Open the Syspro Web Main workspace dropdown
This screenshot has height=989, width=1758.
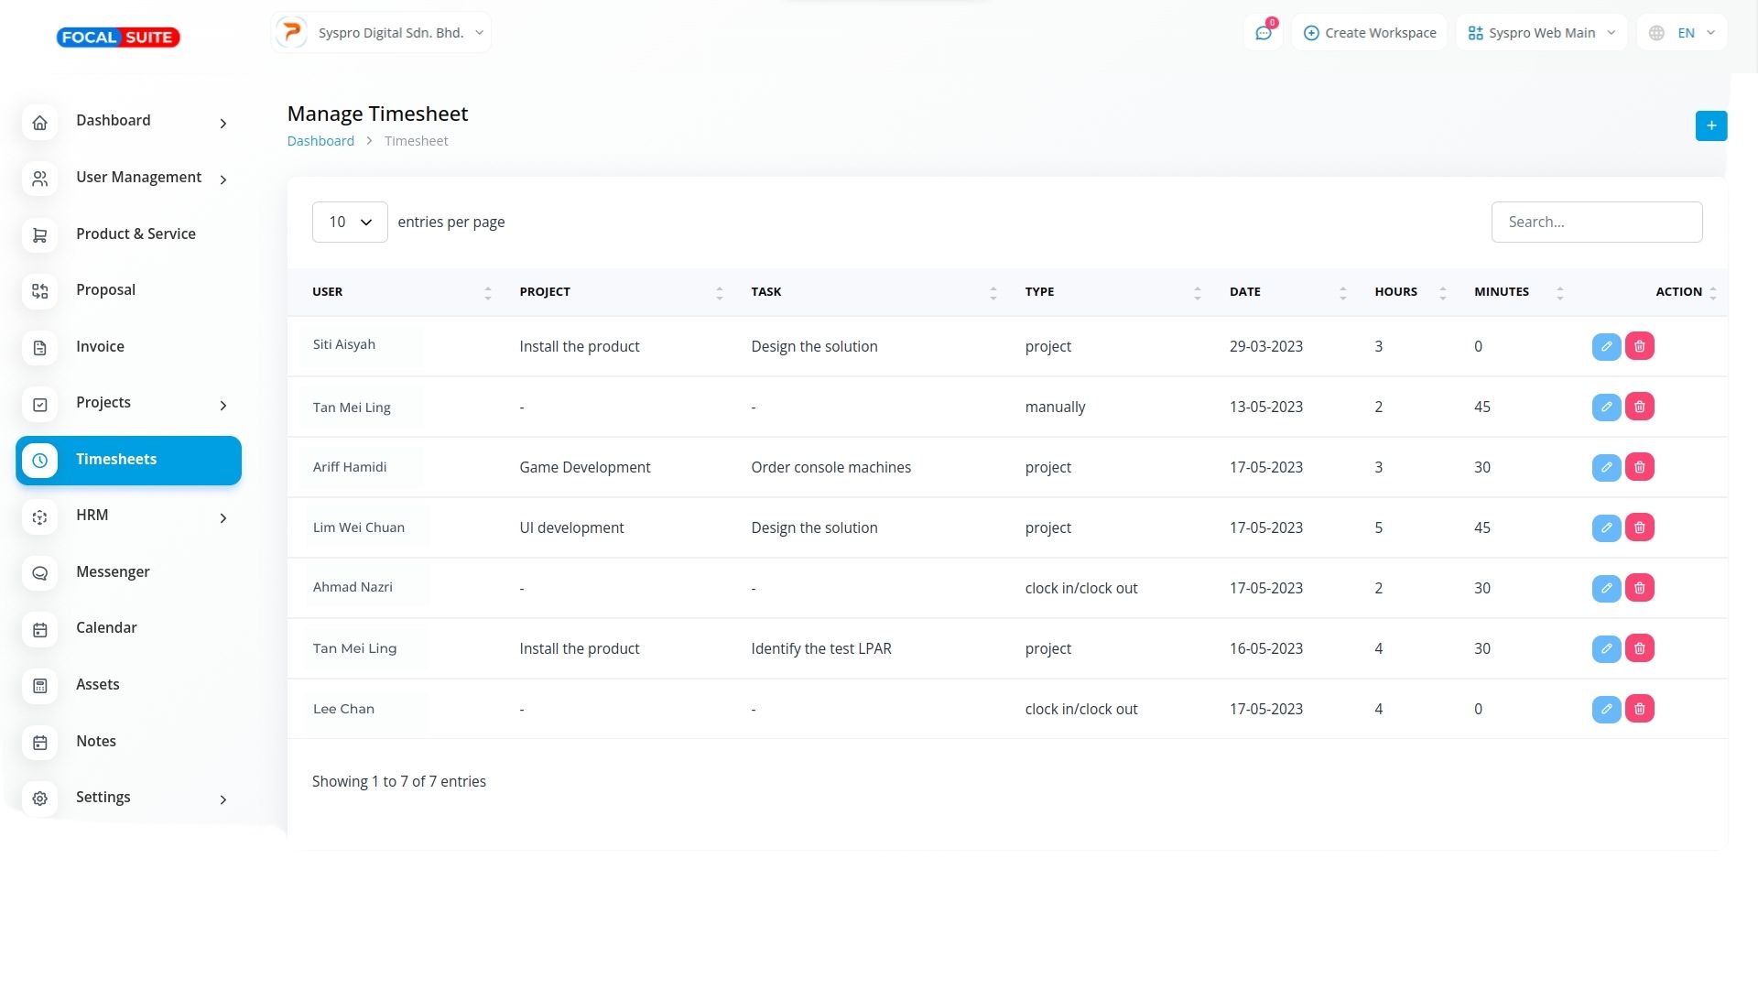1541,33
